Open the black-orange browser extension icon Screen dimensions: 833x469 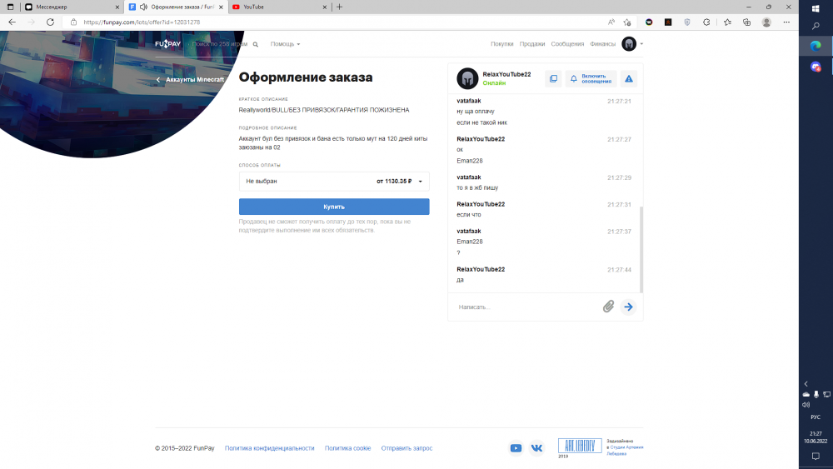[x=668, y=22]
